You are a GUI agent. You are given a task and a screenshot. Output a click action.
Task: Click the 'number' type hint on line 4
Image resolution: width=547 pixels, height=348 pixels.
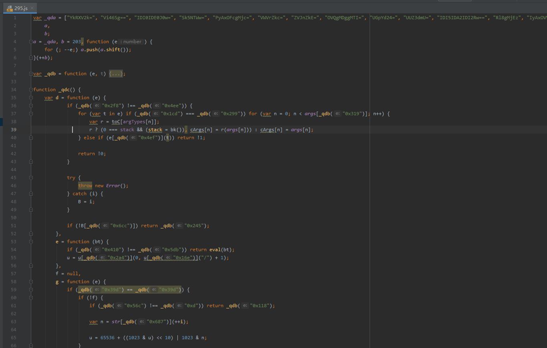pos(133,42)
